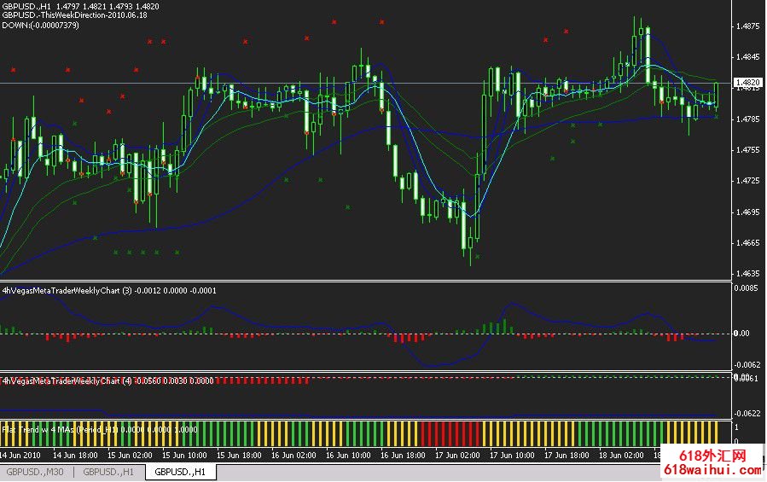Click the 0.0085 indicator scale value
767x482 pixels.
coord(746,287)
